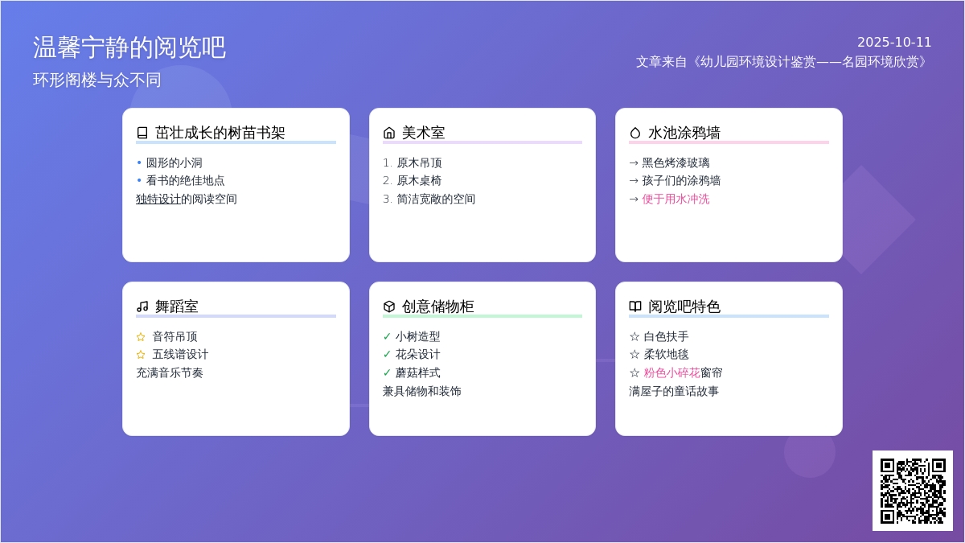Click the book icon beside 茁壮成长的树苗书架
965x543 pixels.
(x=142, y=133)
